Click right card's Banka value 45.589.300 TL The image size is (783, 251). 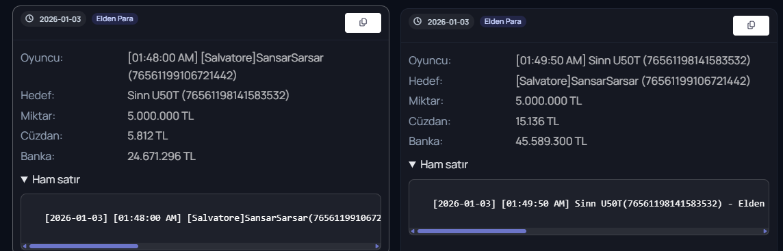551,141
